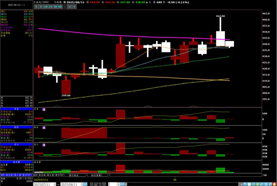Open settings icon in the 外資 sub-chart
This screenshot has width=277, height=186.
(44, 110)
